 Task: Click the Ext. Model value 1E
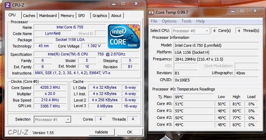click(87, 67)
